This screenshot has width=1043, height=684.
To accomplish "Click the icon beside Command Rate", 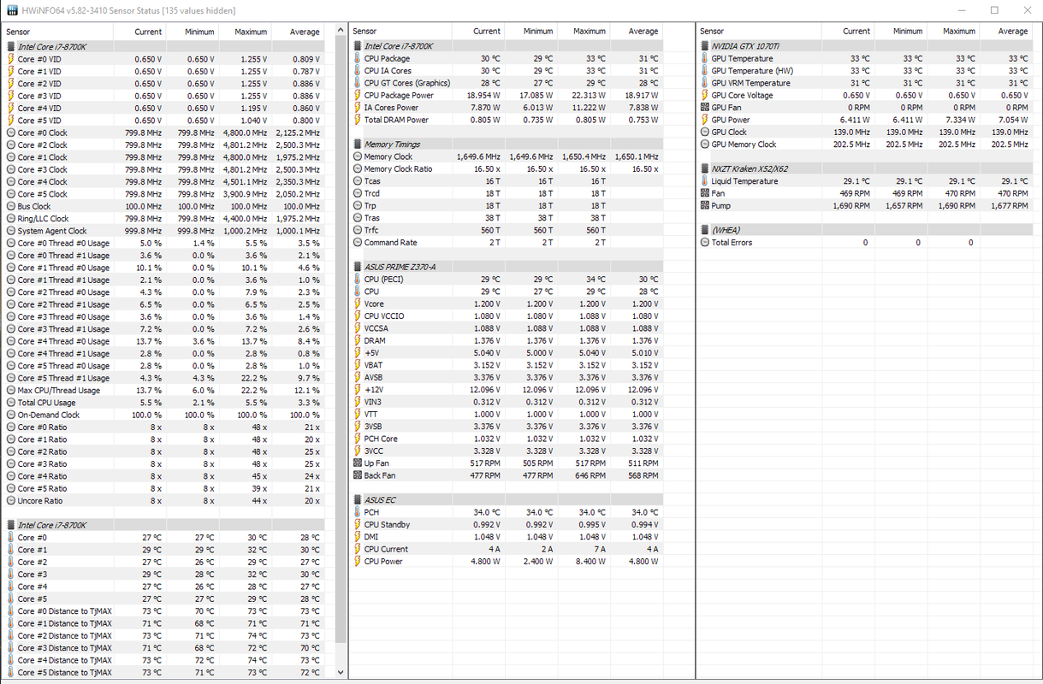I will click(357, 243).
